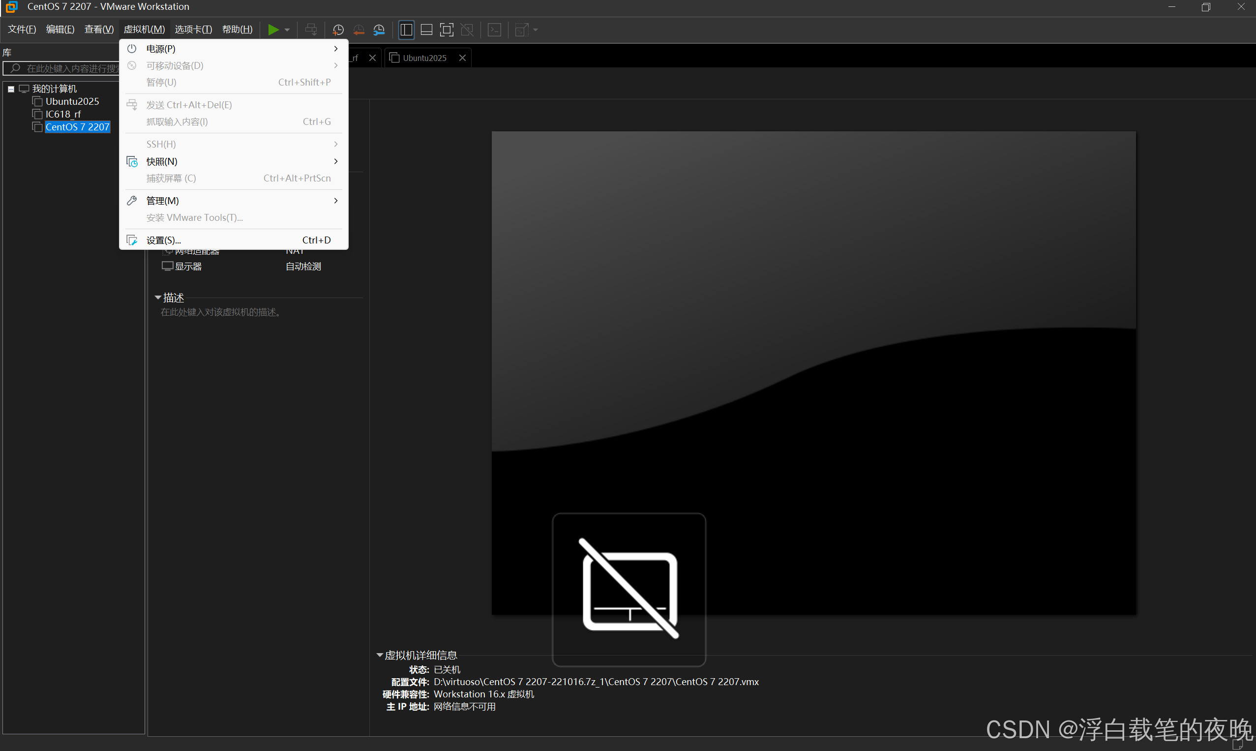Click the library search input field
Screen dimensions: 1256x751
tap(71, 68)
